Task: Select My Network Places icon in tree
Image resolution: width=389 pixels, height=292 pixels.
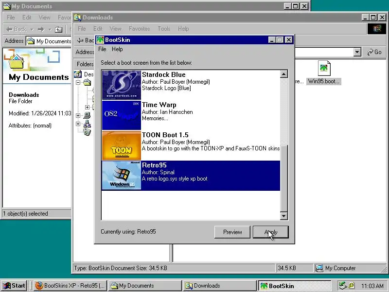Action: pos(87,124)
